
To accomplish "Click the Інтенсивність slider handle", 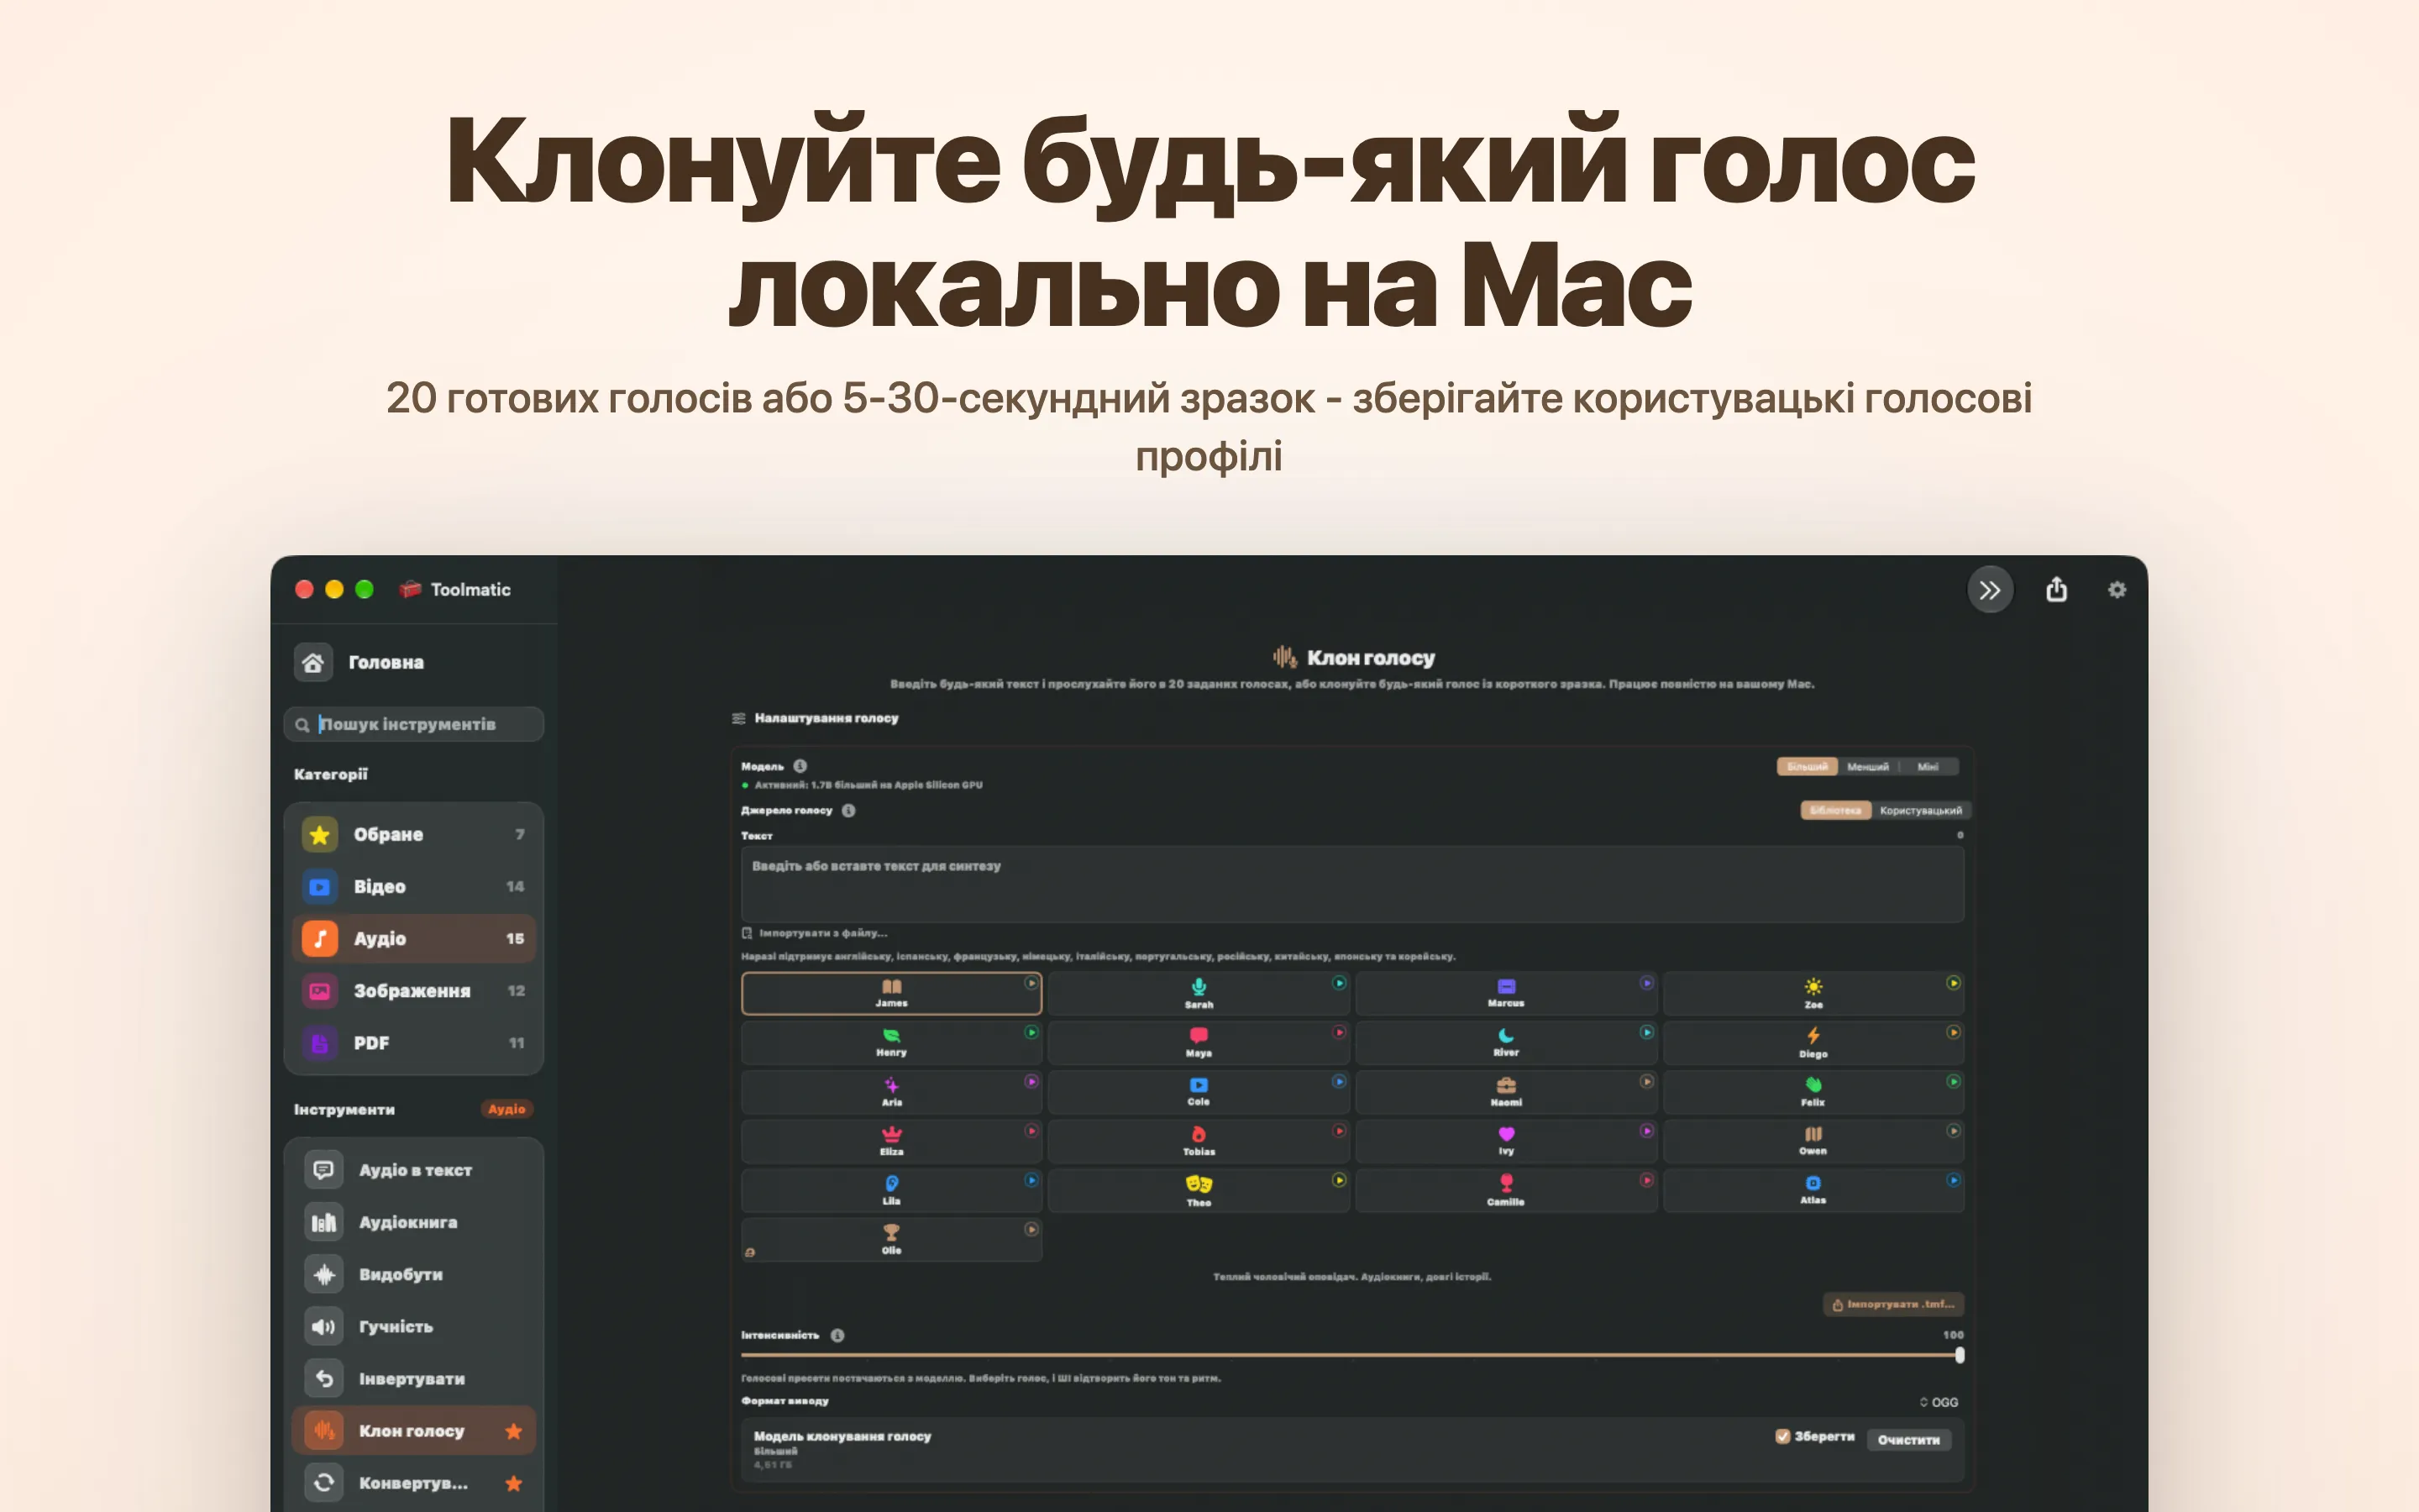I will (x=1960, y=1355).
